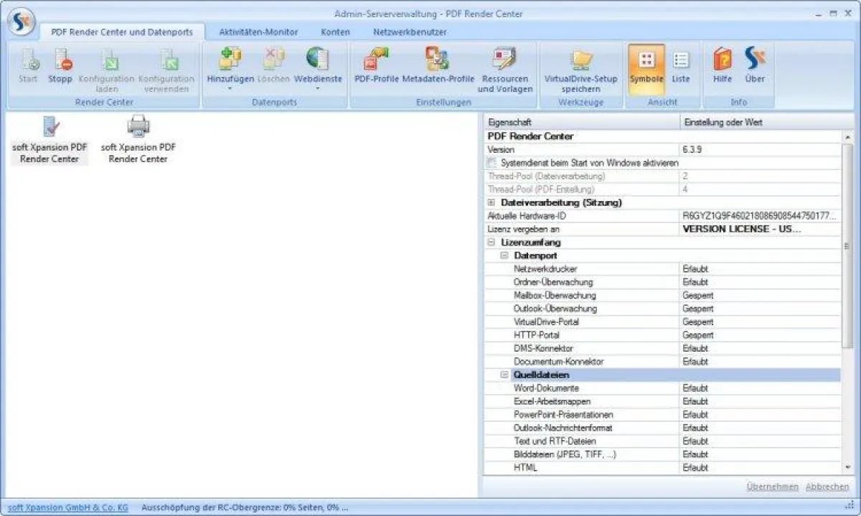
Task: Click the Abbrechen link
Action: 827,487
